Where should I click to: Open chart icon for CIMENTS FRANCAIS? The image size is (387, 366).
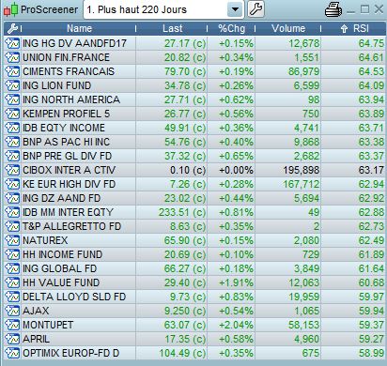pos(12,71)
